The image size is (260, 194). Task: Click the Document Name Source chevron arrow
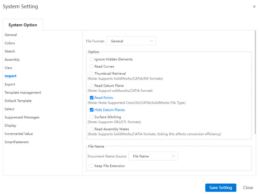(x=173, y=156)
